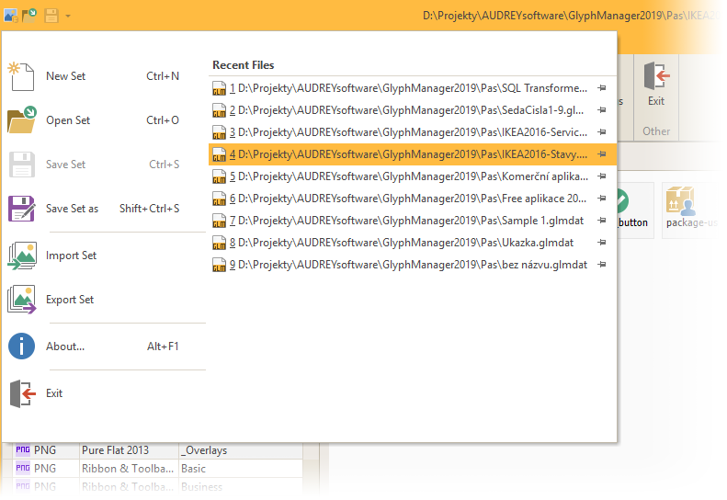Pin the Sample 1.glmdat recent file
This screenshot has width=727, height=500.
pyautogui.click(x=602, y=221)
